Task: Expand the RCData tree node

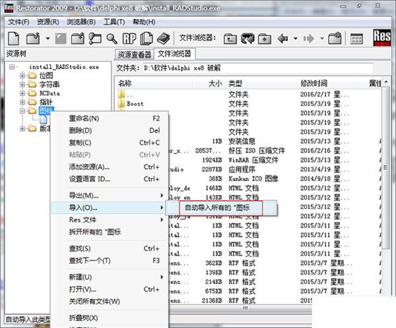Action: coord(22,93)
